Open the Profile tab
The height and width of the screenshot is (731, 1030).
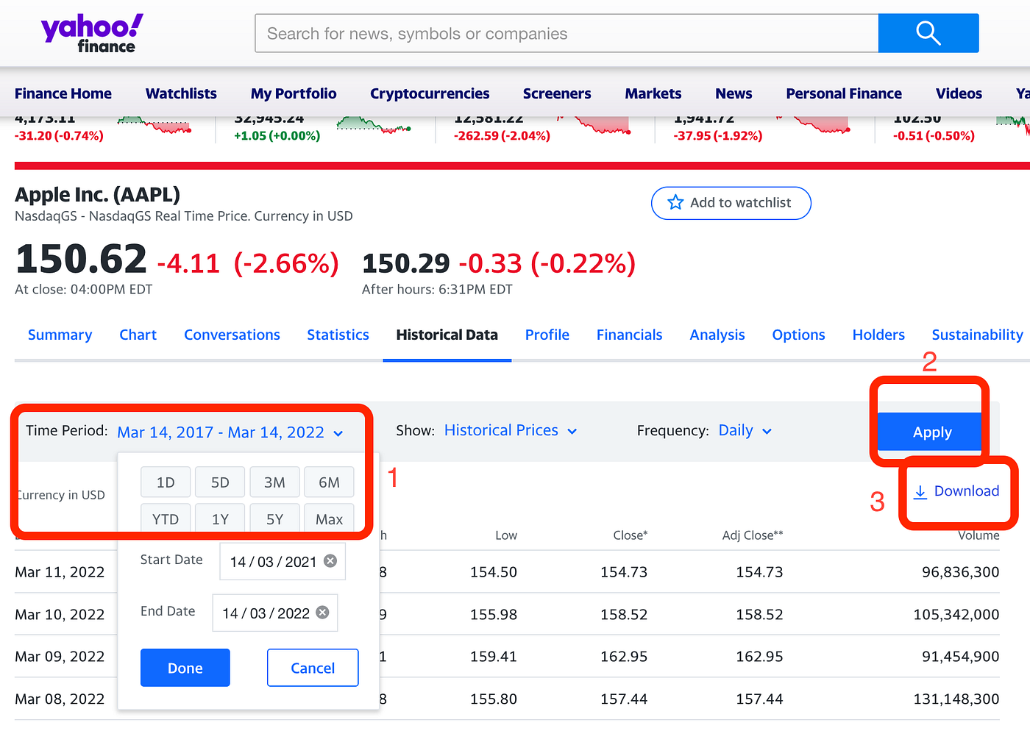pos(547,335)
